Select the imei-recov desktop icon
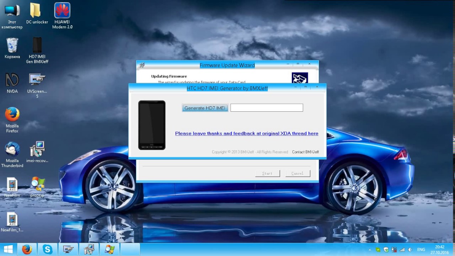Viewport: 455px width, 256px height. (x=37, y=152)
